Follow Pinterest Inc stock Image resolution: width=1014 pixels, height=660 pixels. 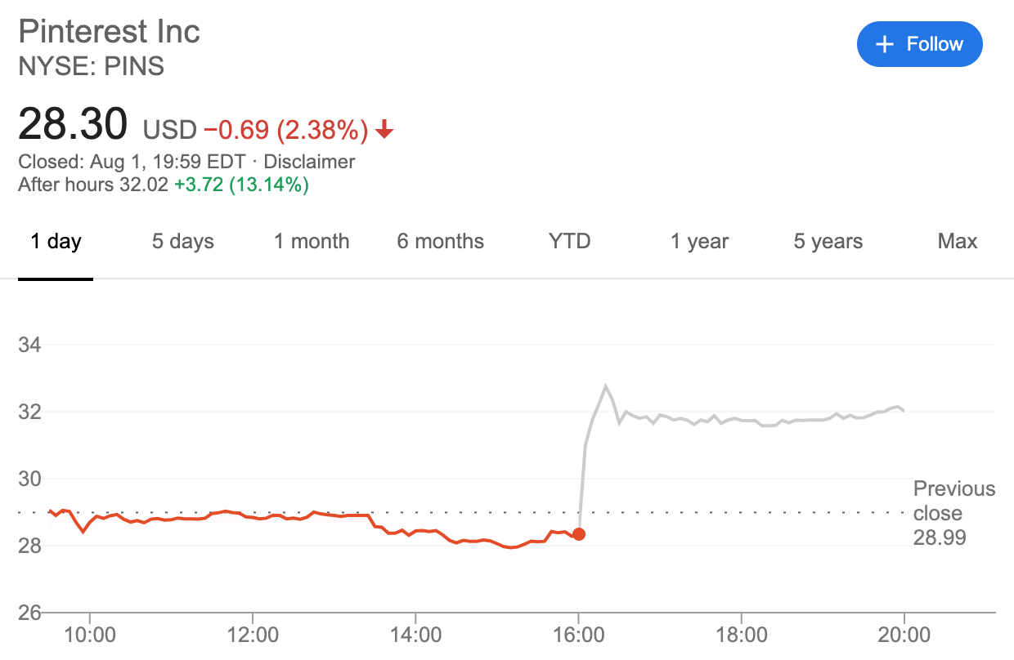pos(920,44)
